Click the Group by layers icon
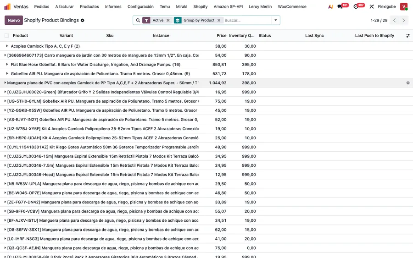The height and width of the screenshot is (258, 413). coord(178,20)
